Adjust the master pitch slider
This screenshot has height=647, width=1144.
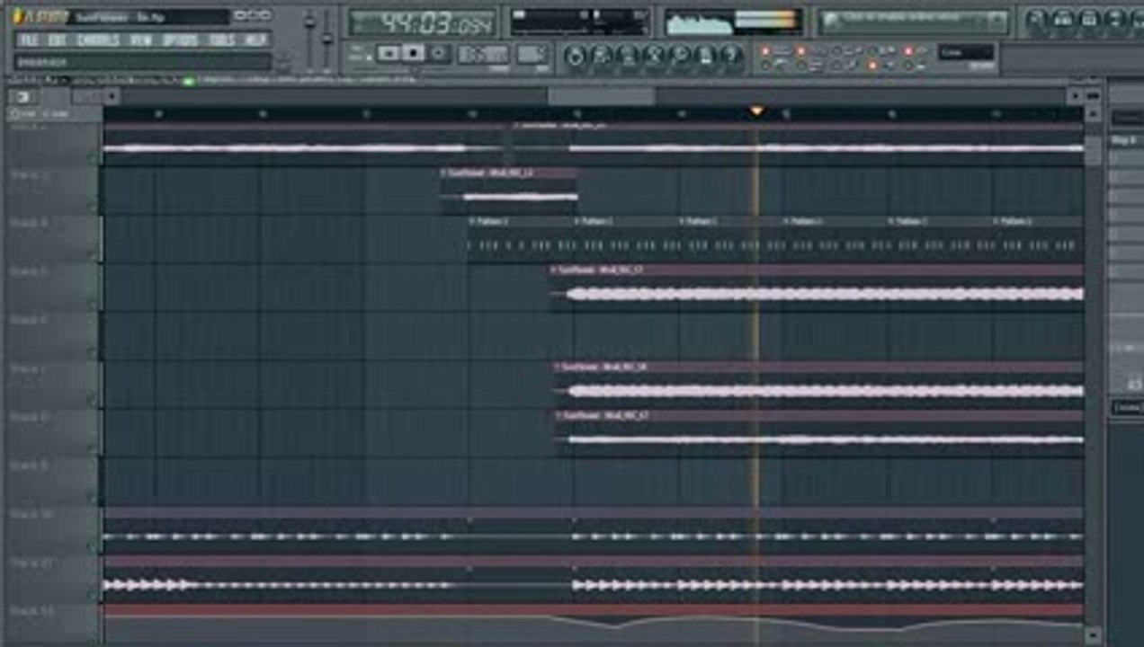tap(327, 40)
